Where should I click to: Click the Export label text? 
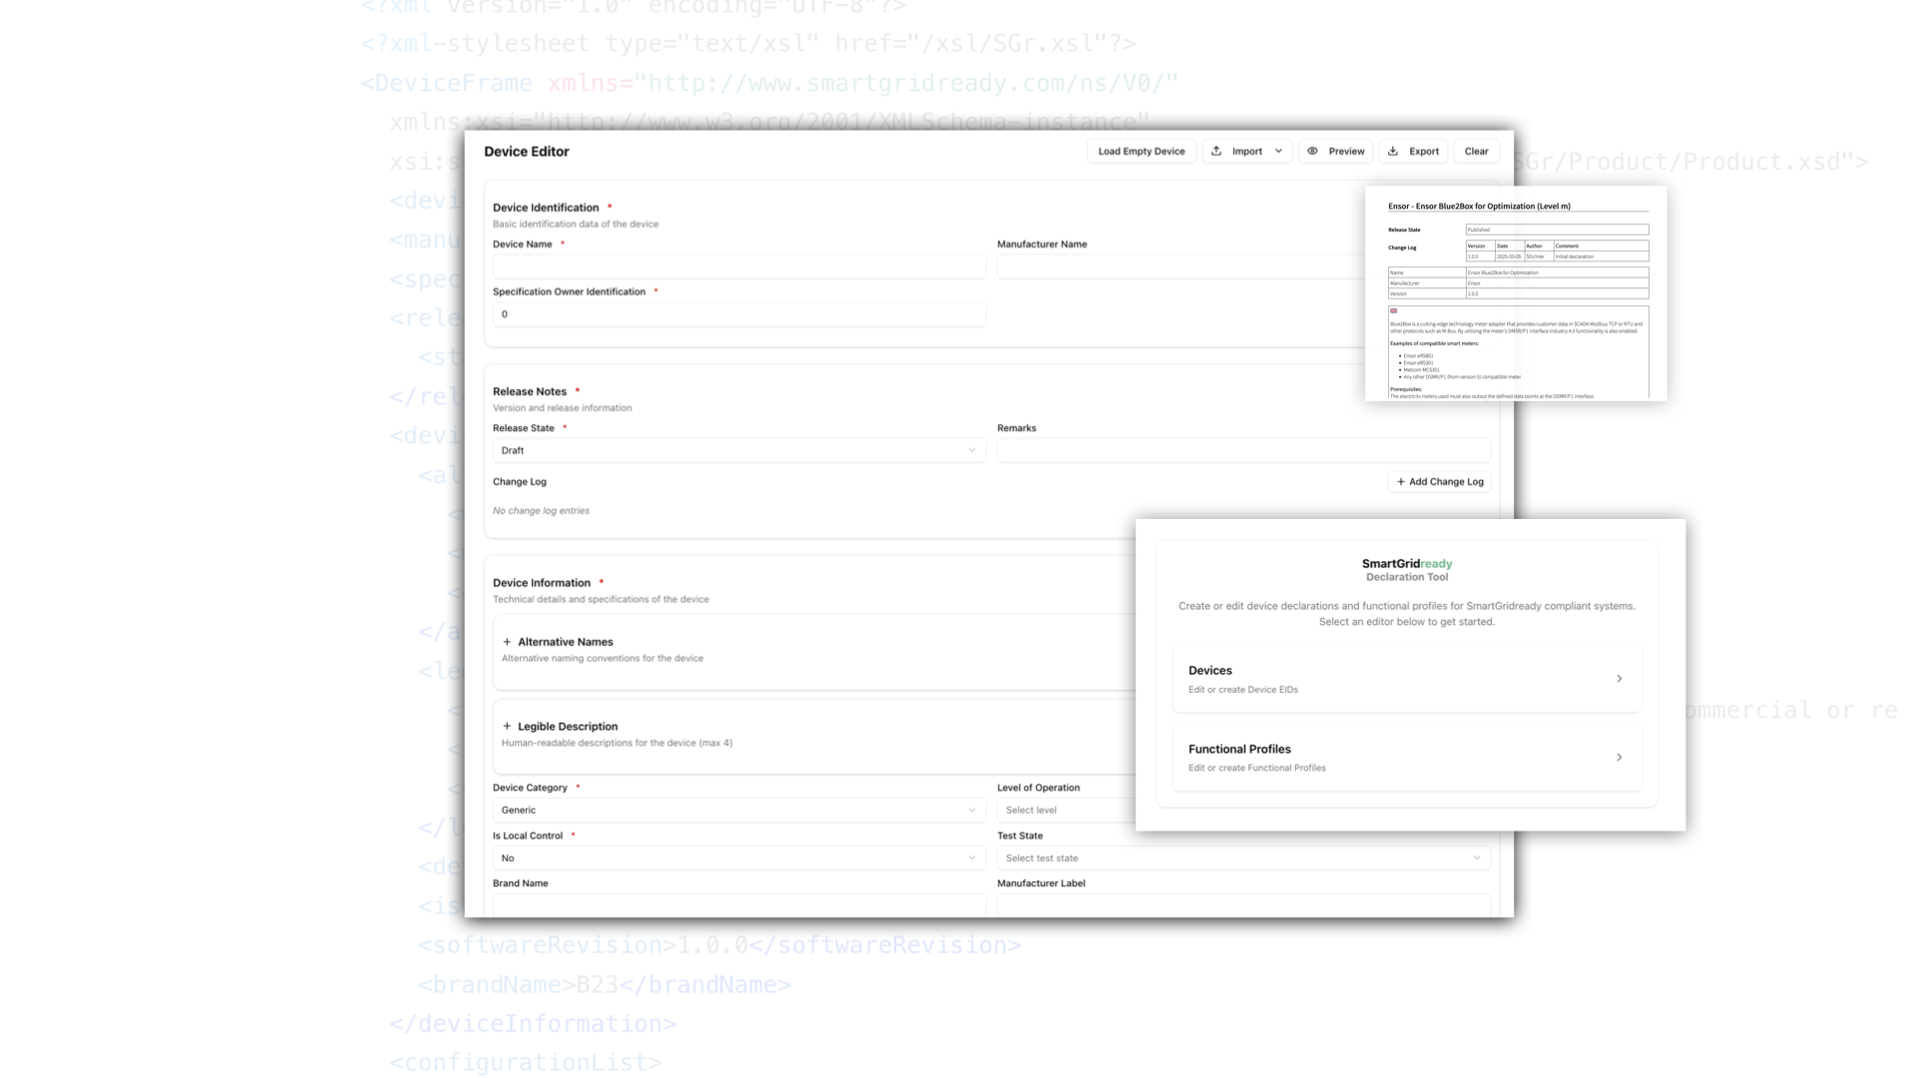pos(1424,152)
